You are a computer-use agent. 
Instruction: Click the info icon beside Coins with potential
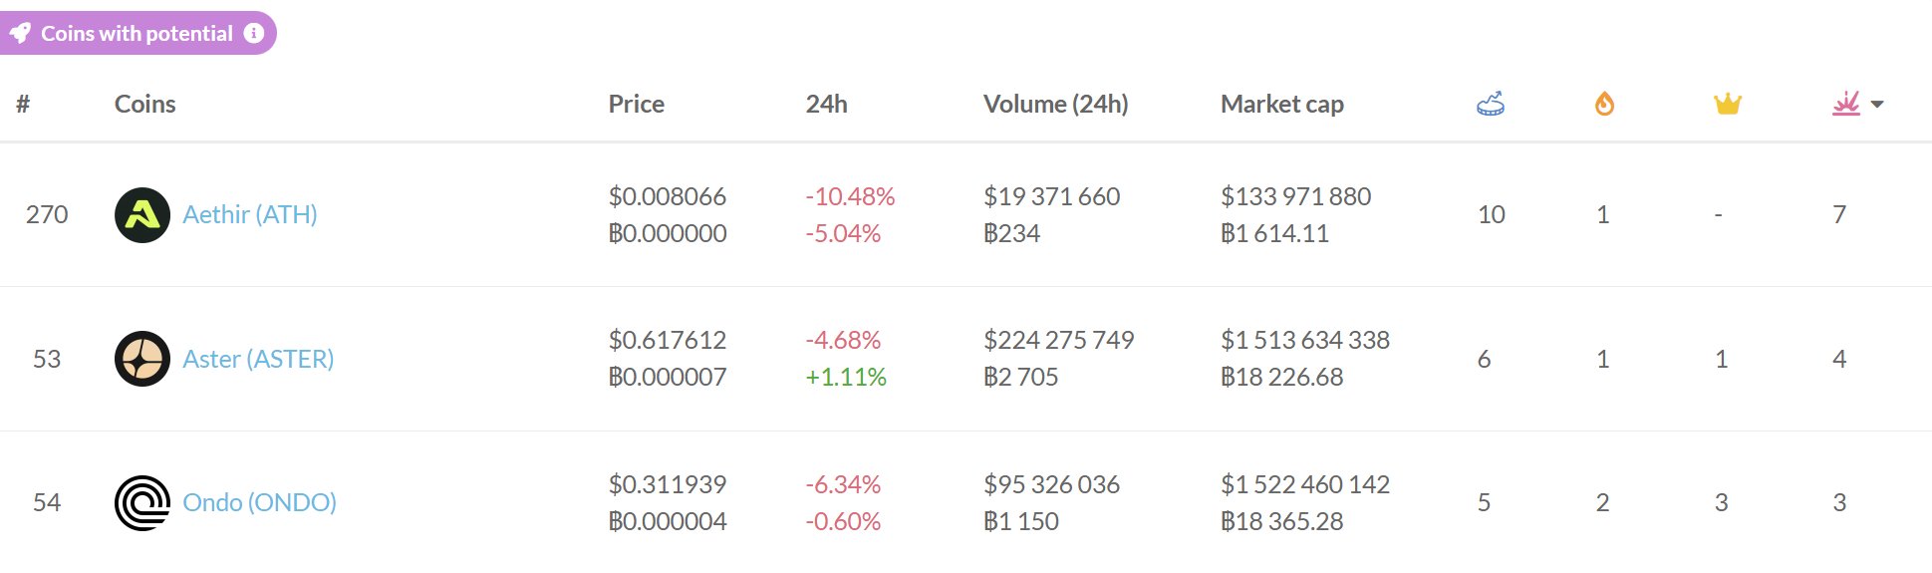pyautogui.click(x=255, y=33)
